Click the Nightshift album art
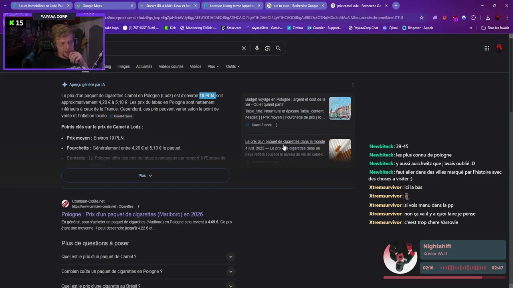This screenshot has width=513, height=288. click(x=400, y=257)
